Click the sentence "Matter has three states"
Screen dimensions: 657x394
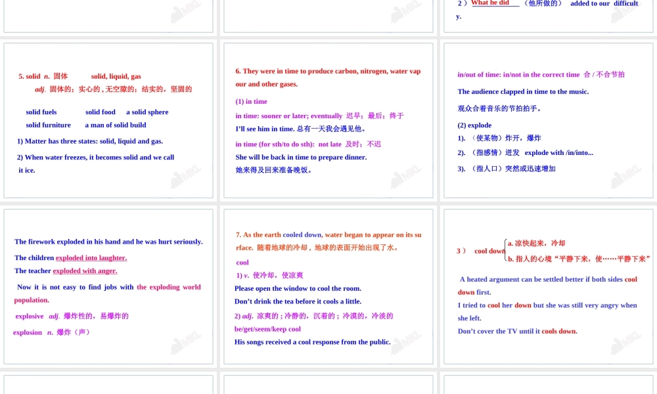(90, 141)
